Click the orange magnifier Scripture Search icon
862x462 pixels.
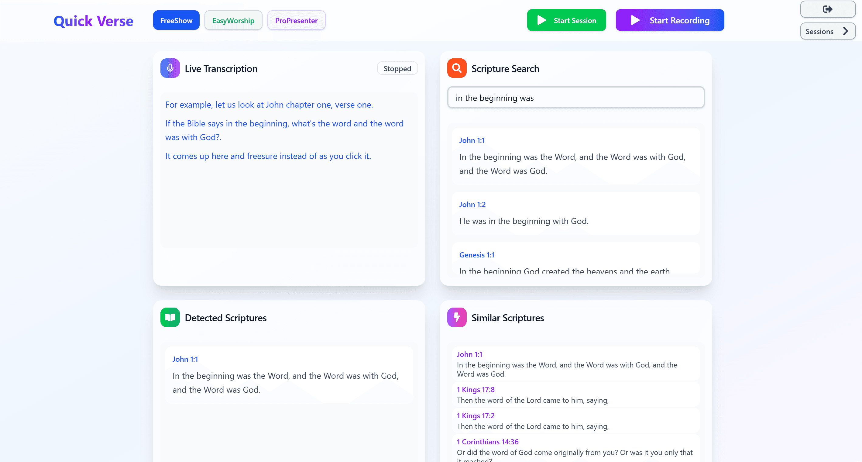click(457, 68)
